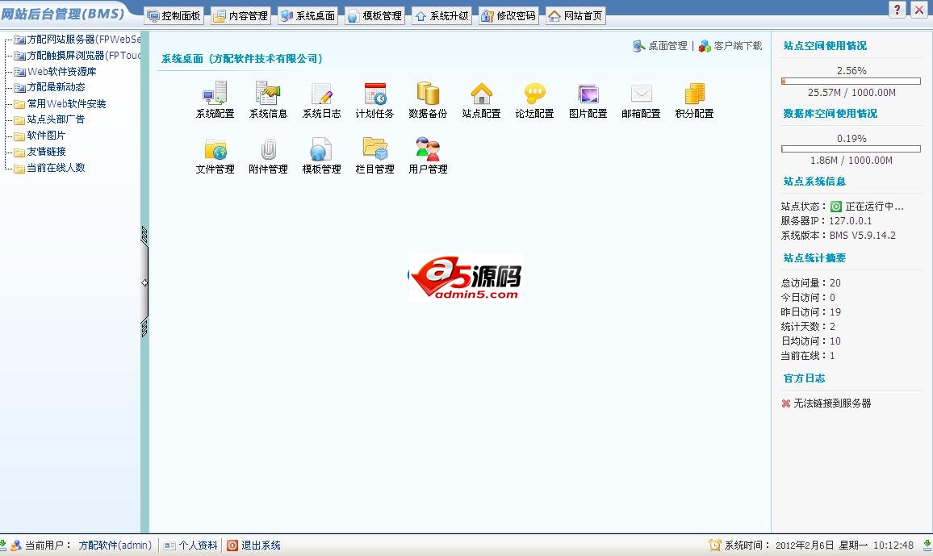Select 方配触摸屏浏览器 tree item

click(77, 56)
